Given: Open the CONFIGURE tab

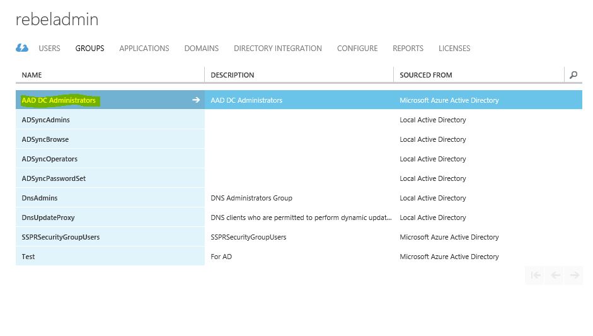Looking at the screenshot, I should tap(357, 49).
